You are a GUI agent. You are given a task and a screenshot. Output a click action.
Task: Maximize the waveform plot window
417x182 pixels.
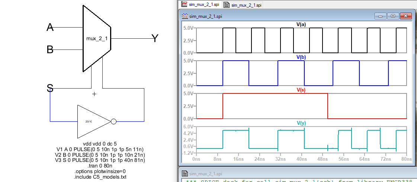(392, 16)
